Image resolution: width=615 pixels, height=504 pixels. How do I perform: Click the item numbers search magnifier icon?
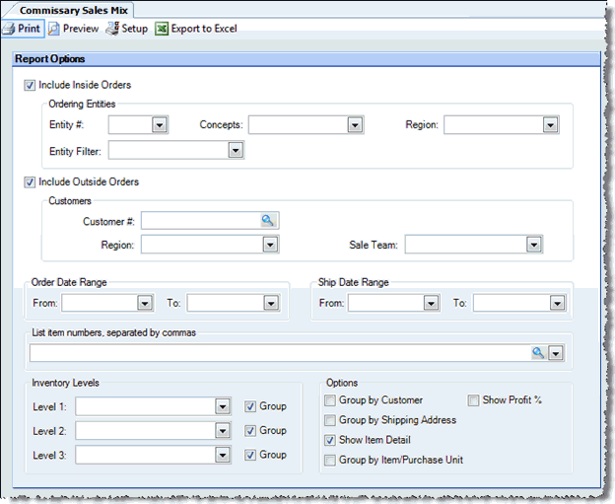[538, 352]
